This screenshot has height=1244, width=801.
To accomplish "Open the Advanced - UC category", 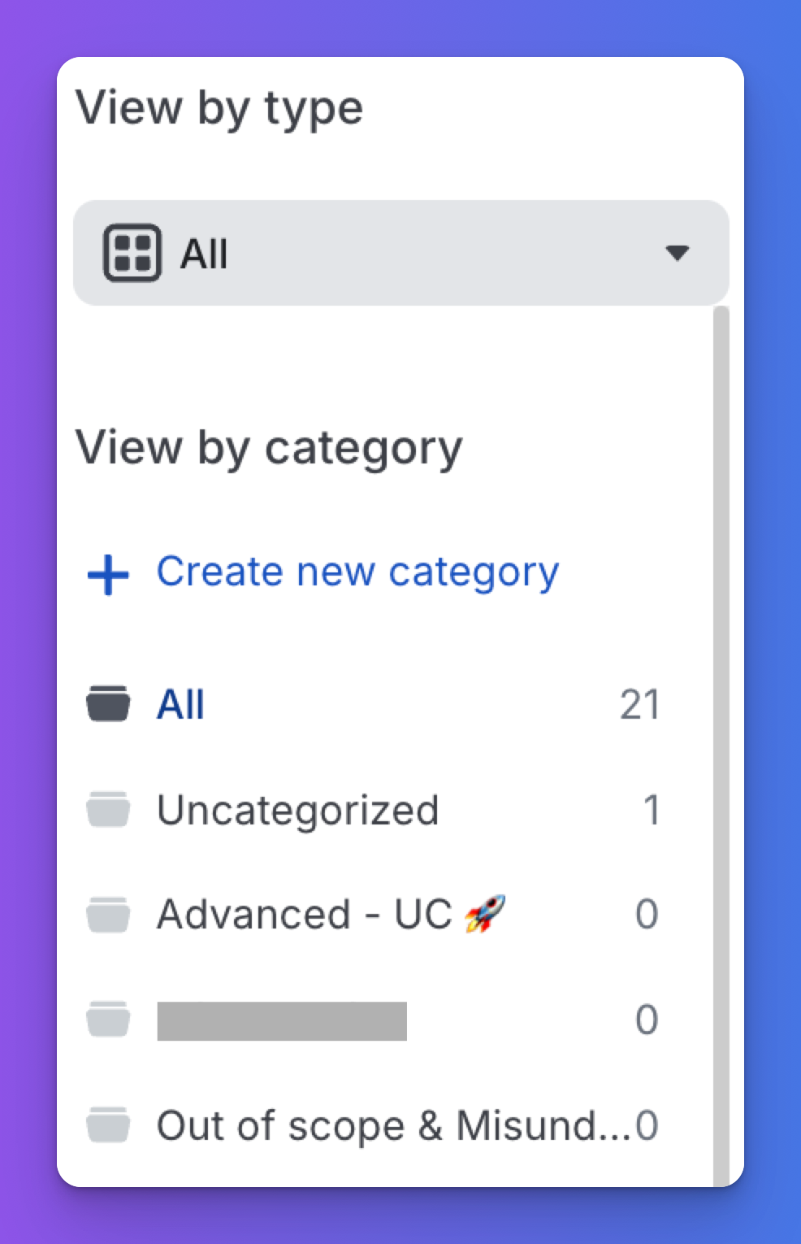I will [304, 914].
